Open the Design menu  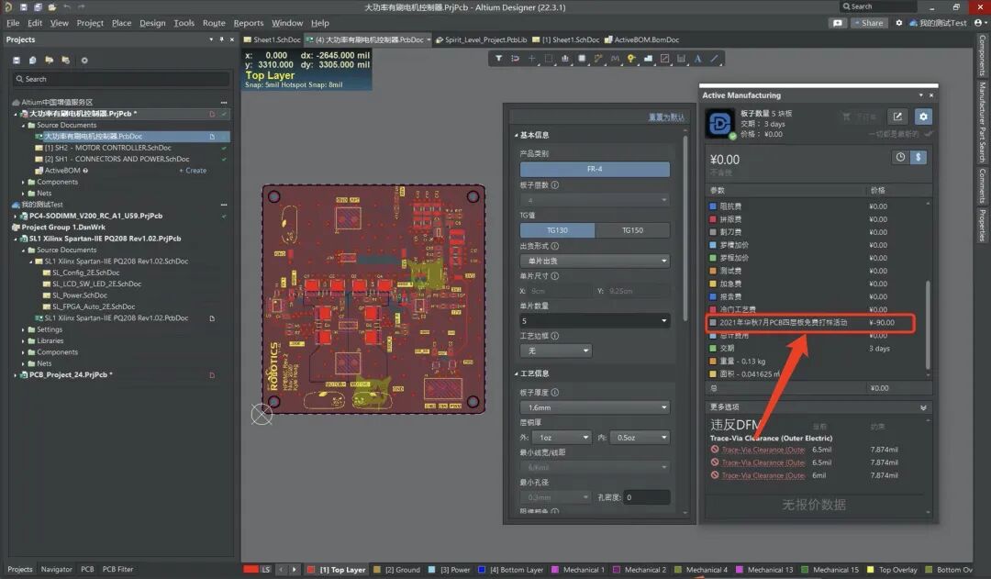click(x=152, y=23)
